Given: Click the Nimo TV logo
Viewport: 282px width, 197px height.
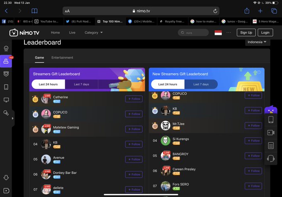Looking at the screenshot, I should tap(24, 33).
